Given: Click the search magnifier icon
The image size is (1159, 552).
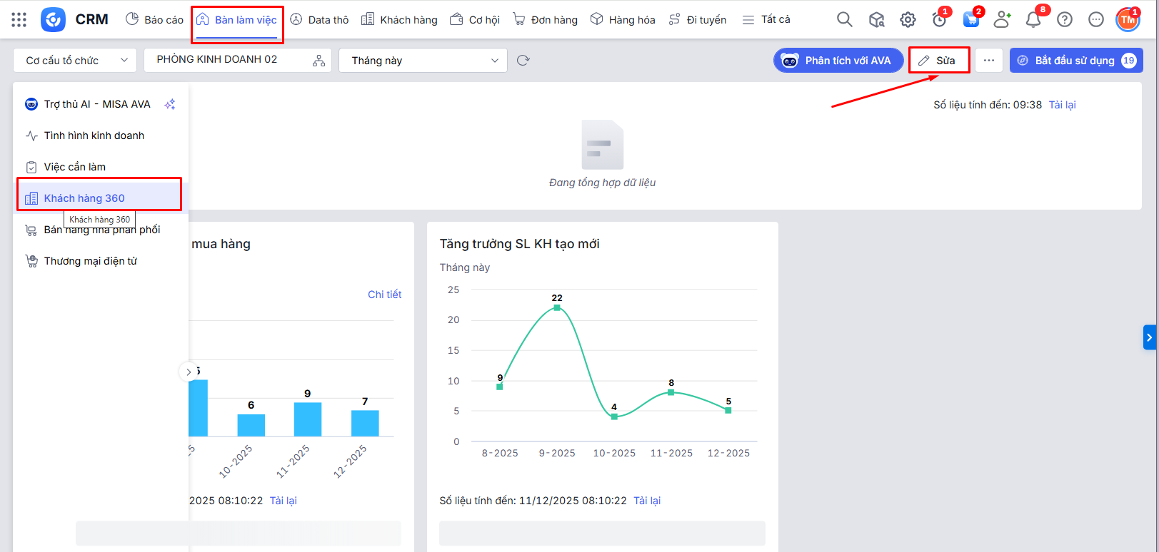Looking at the screenshot, I should pos(844,19).
